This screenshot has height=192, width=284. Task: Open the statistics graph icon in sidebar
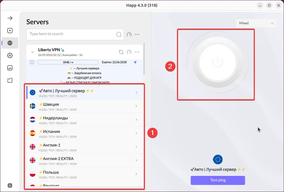click(x=10, y=68)
